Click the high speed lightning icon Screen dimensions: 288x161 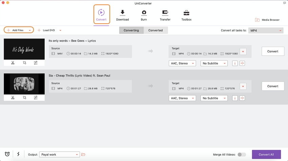click(18, 154)
